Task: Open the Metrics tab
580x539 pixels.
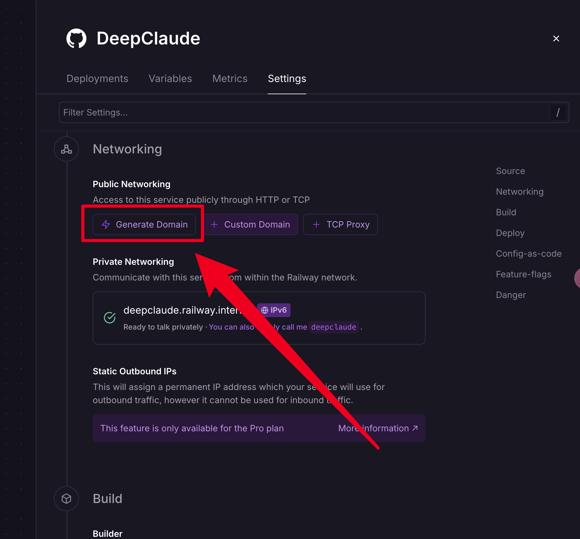Action: tap(230, 79)
